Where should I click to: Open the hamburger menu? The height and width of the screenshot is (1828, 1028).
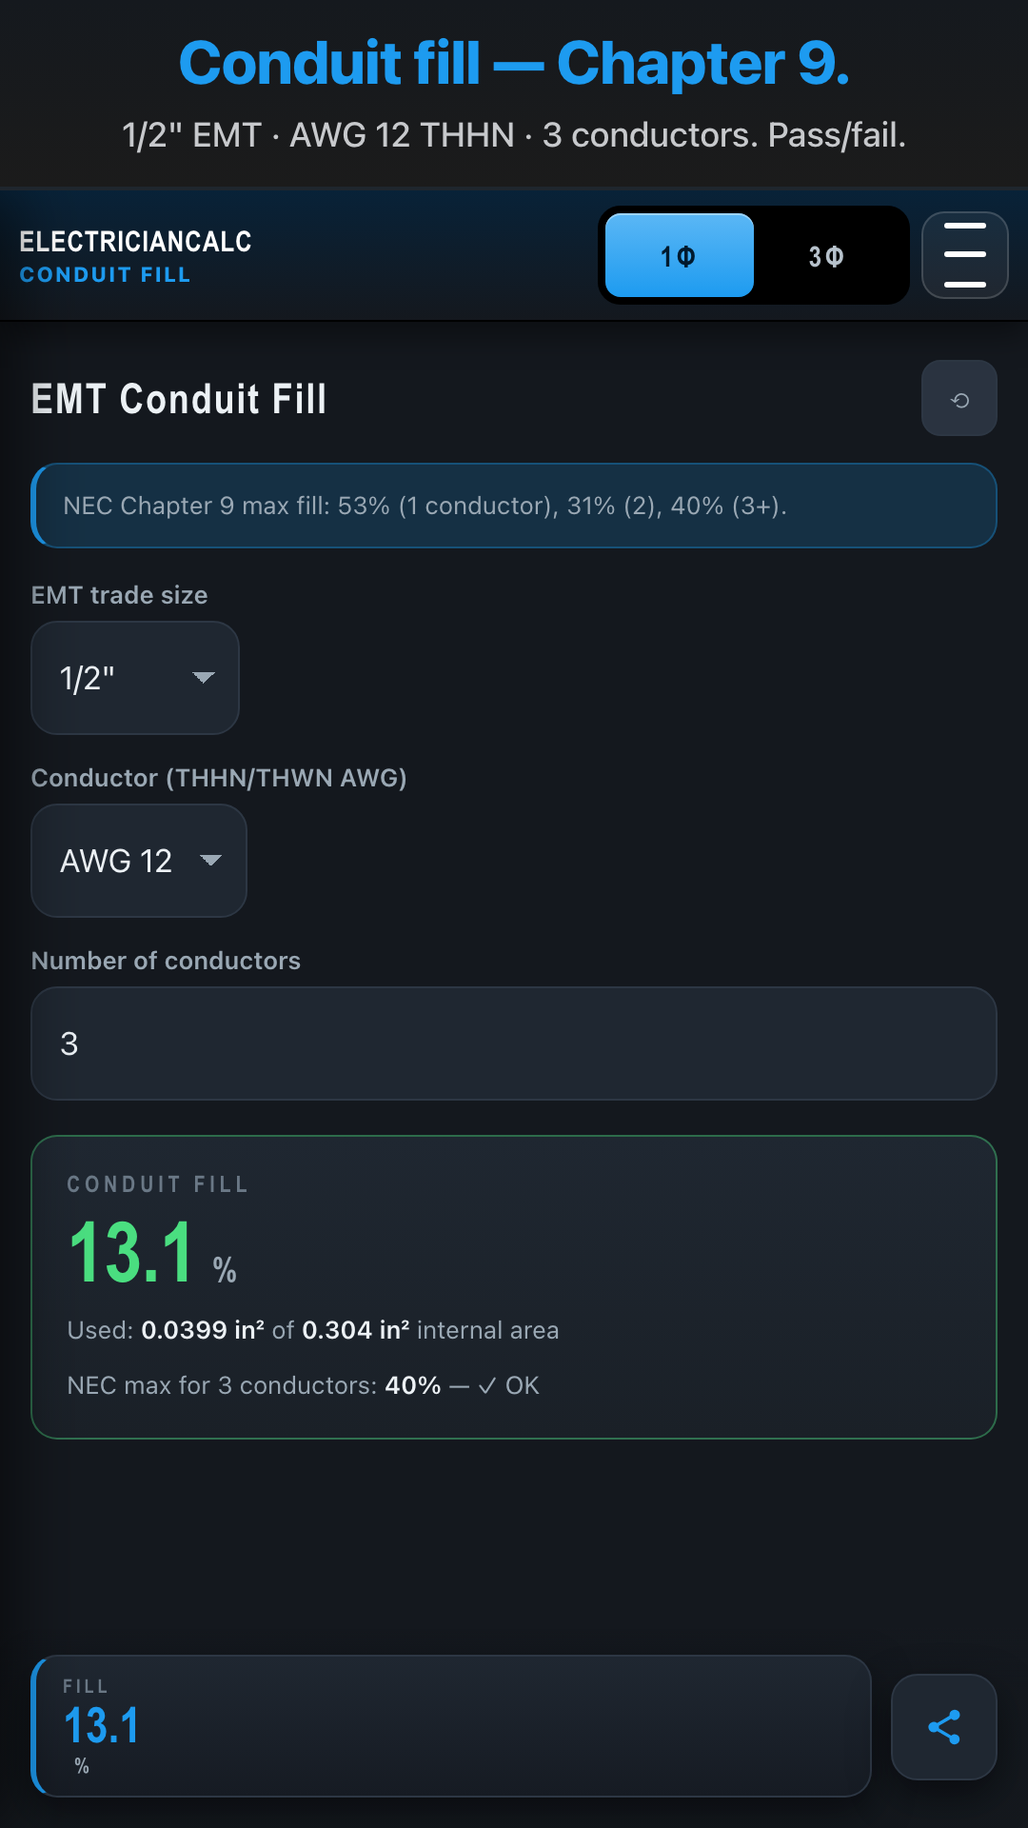point(964,255)
